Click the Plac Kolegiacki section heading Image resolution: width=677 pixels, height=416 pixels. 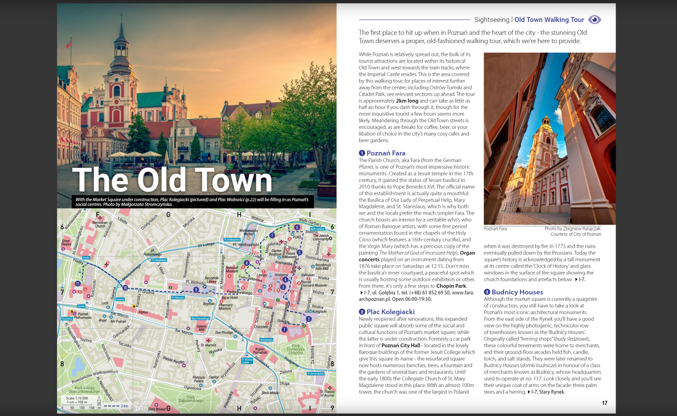pyautogui.click(x=390, y=312)
